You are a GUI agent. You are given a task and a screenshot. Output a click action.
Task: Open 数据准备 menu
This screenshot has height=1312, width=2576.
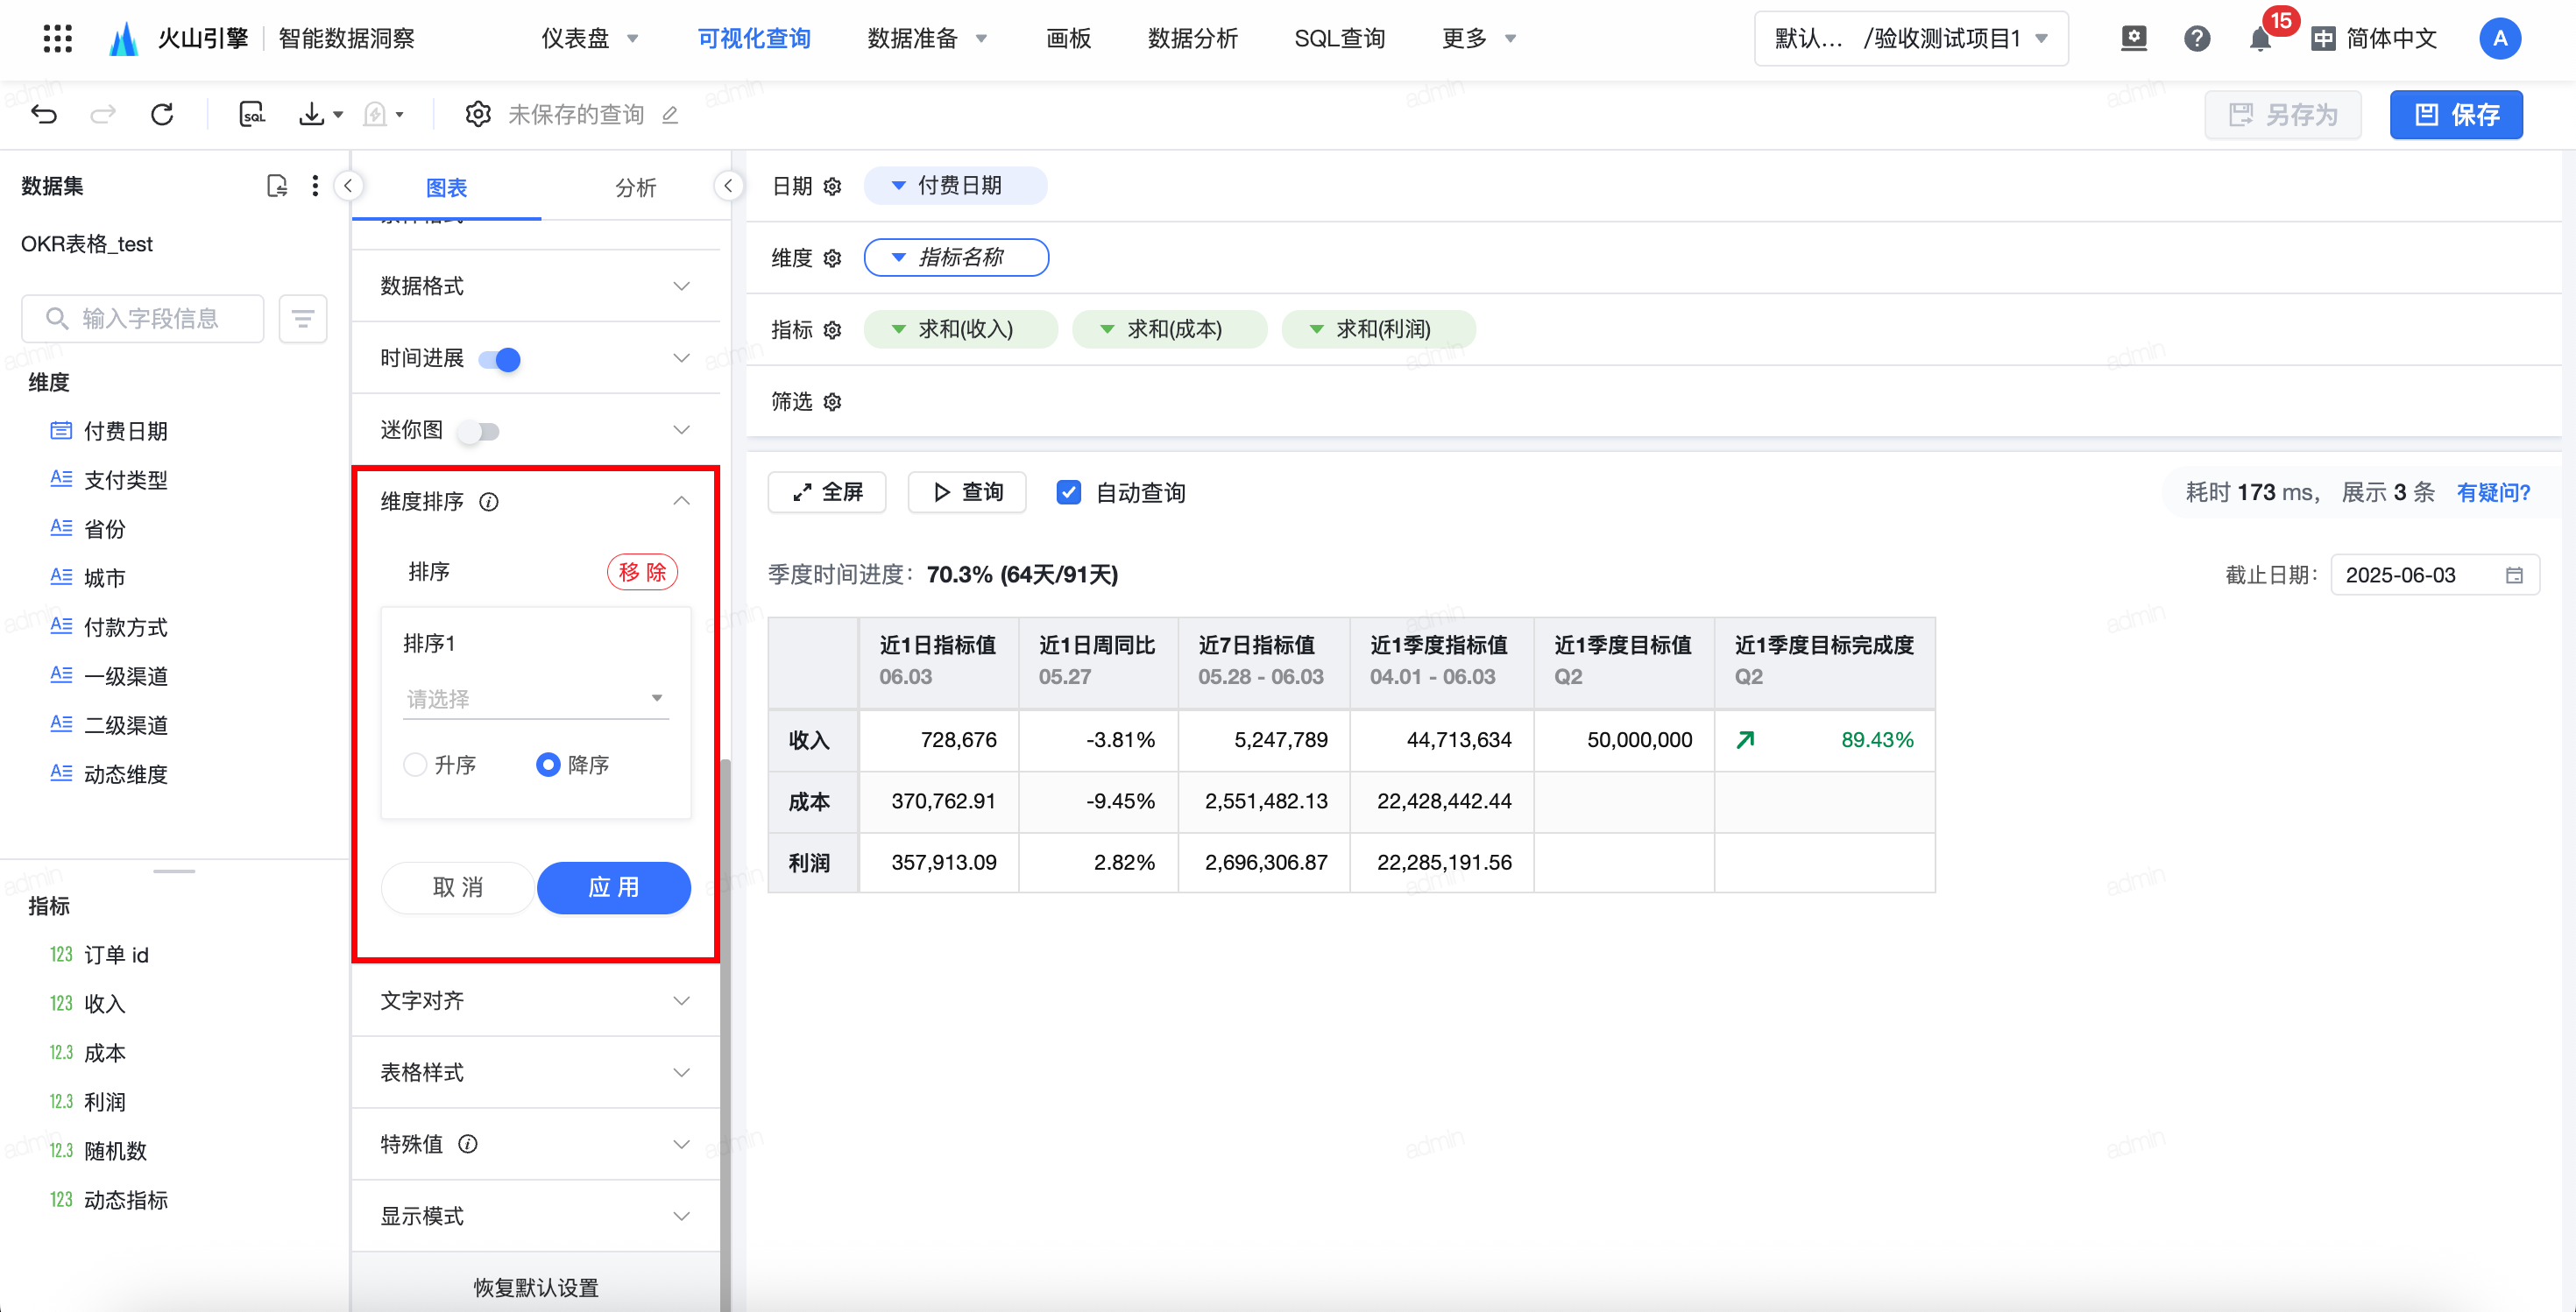[927, 39]
